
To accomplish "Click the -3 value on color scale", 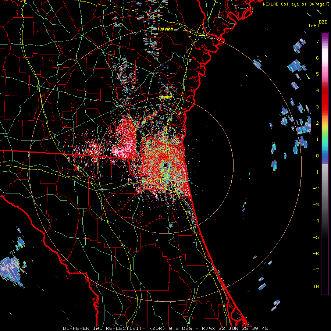I will click(x=316, y=205).
